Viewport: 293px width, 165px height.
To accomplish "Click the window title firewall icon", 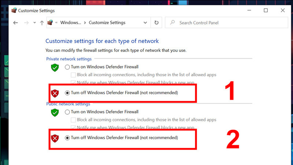I will [x=14, y=10].
